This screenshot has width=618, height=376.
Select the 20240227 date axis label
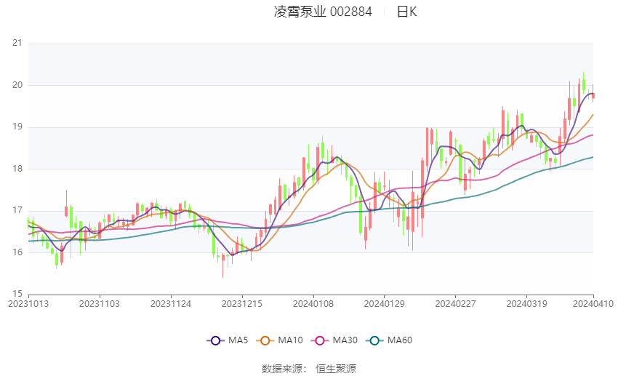tap(455, 304)
